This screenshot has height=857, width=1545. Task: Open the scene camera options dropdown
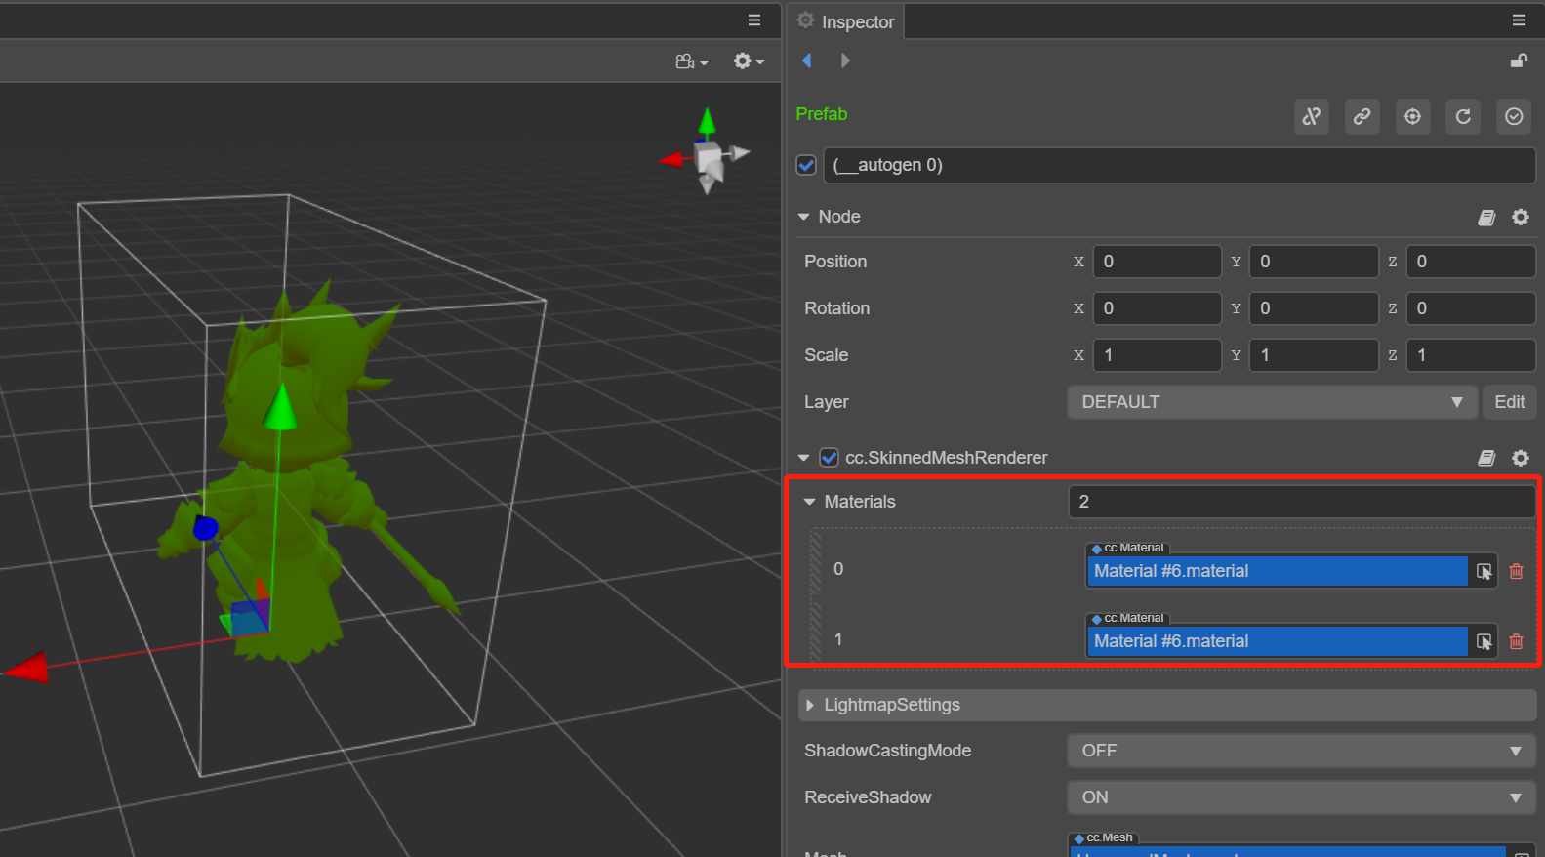pyautogui.click(x=692, y=61)
